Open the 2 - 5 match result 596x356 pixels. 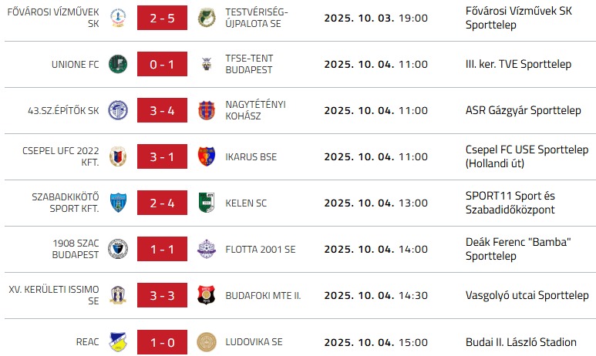[x=162, y=18]
